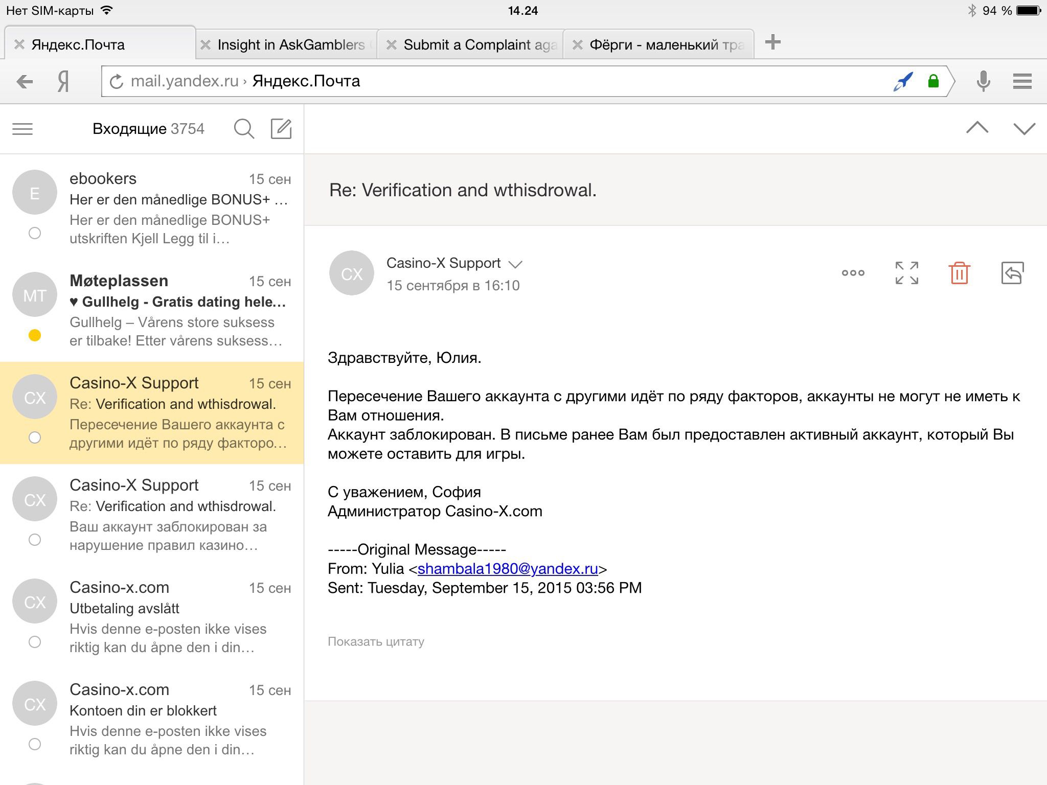Reload the page with refresh icon
The width and height of the screenshot is (1047, 785).
tap(117, 81)
